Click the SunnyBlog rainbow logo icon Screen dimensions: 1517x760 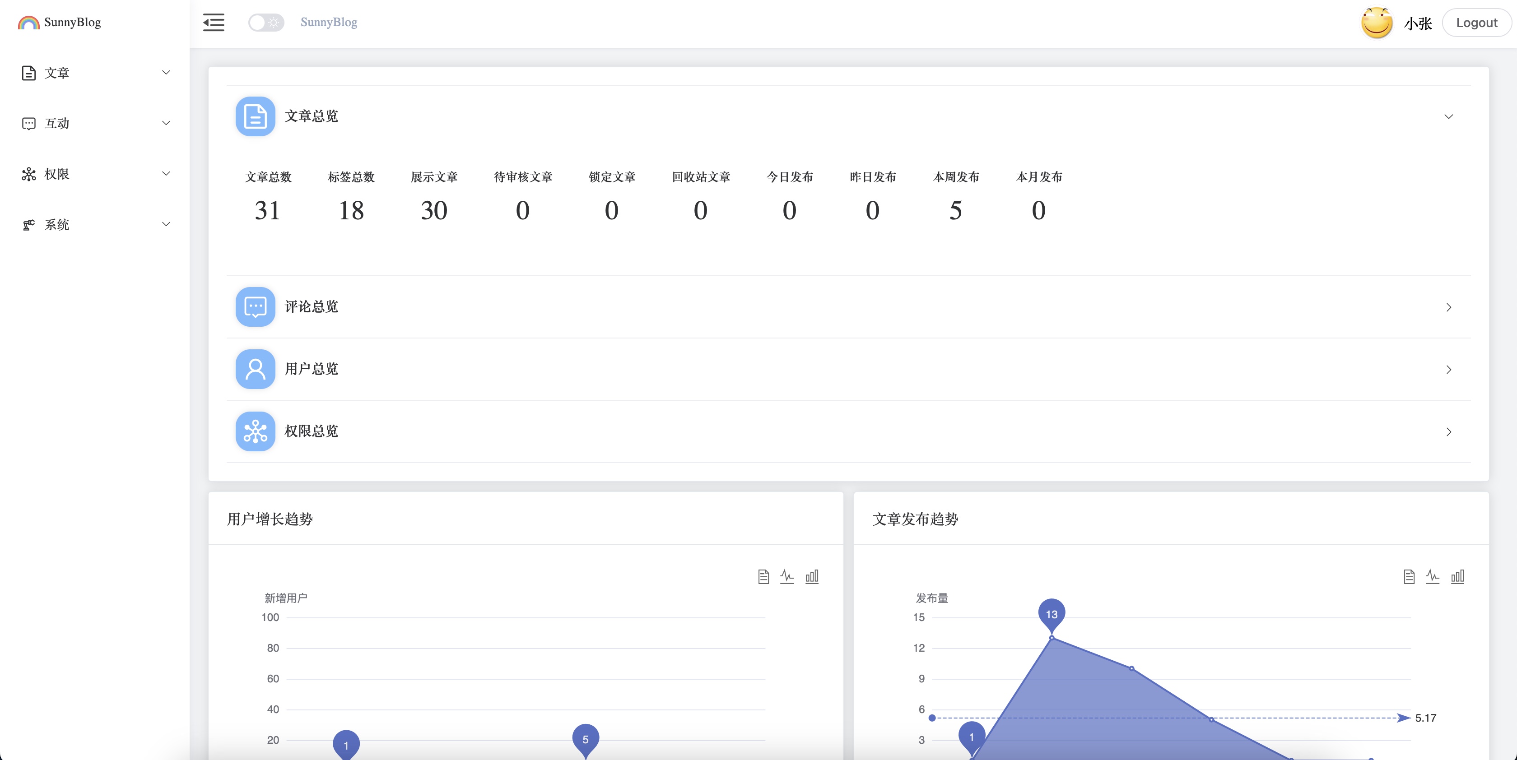(28, 23)
